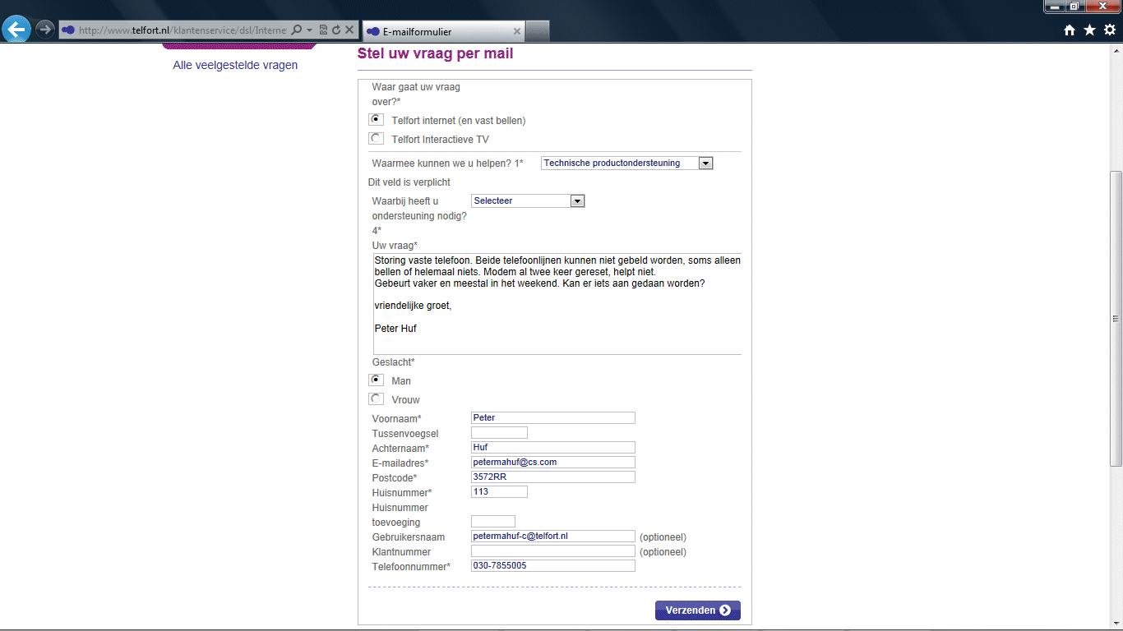
Task: Open a new blank tab
Action: pos(537,31)
